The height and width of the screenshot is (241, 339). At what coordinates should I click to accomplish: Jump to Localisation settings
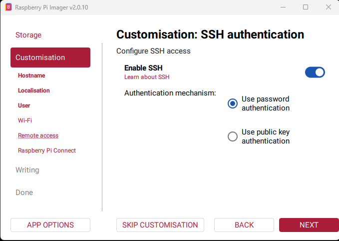(34, 90)
